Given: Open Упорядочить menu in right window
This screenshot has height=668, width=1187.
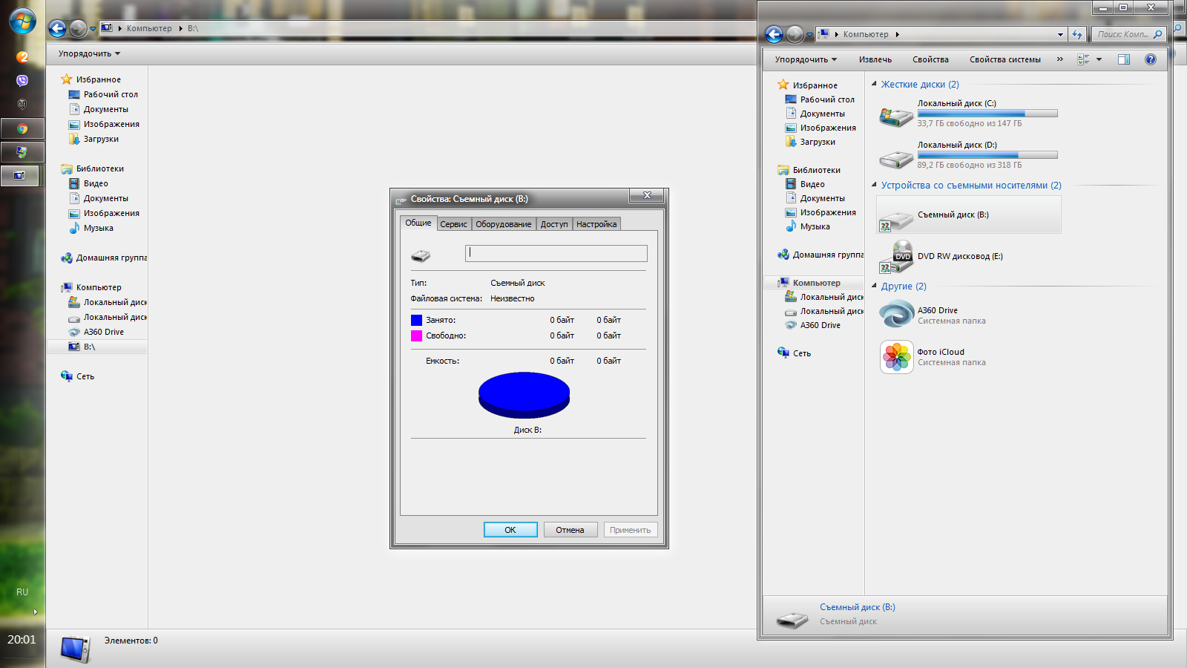Looking at the screenshot, I should tap(805, 59).
